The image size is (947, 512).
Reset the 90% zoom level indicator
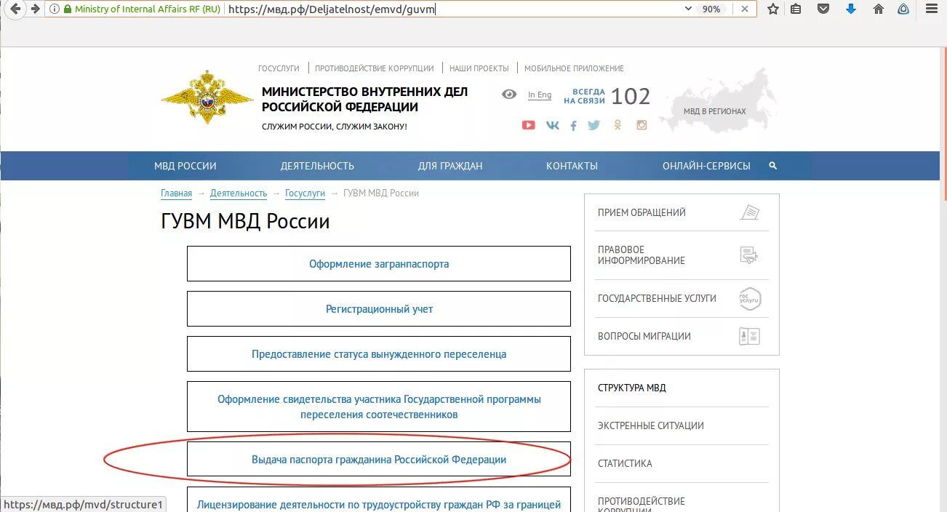(x=711, y=9)
